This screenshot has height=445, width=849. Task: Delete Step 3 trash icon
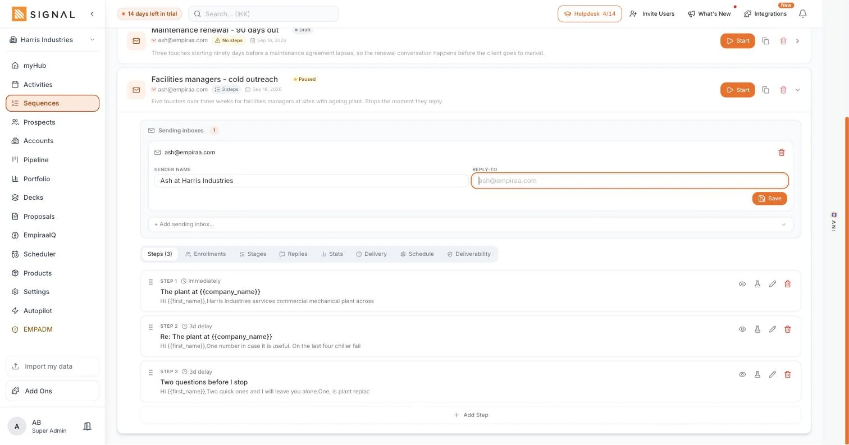(788, 374)
